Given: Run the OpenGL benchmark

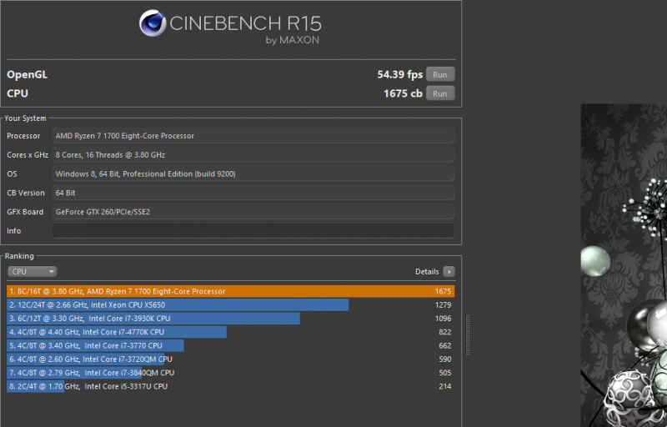Looking at the screenshot, I should tap(440, 74).
